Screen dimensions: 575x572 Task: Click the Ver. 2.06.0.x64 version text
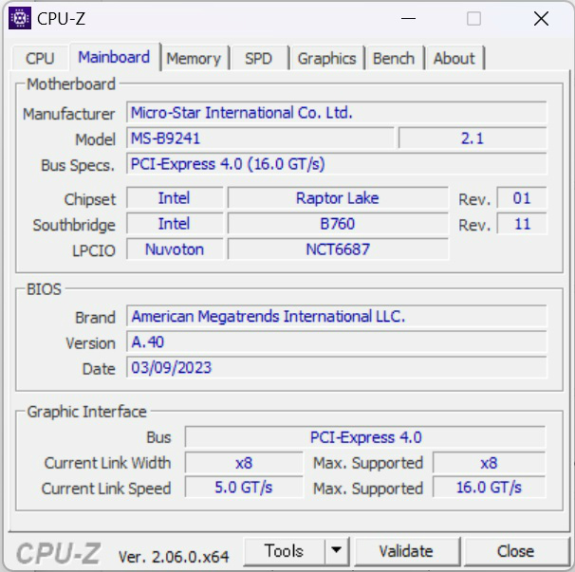pos(174,557)
